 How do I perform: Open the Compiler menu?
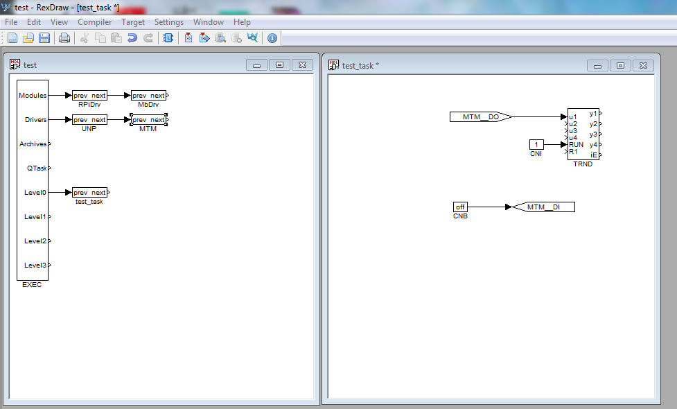coord(94,22)
